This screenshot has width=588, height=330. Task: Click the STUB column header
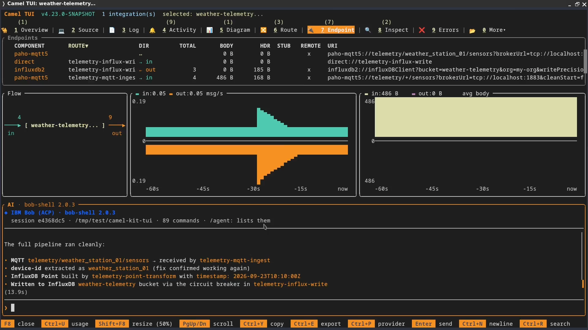[x=284, y=46]
